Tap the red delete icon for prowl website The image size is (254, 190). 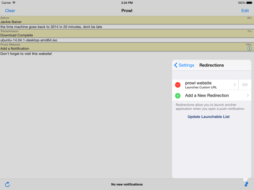point(178,85)
